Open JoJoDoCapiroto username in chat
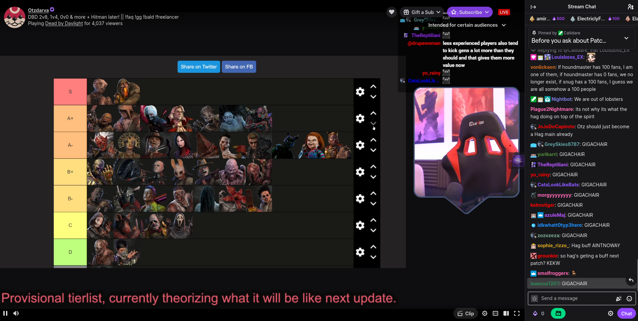 (556, 127)
